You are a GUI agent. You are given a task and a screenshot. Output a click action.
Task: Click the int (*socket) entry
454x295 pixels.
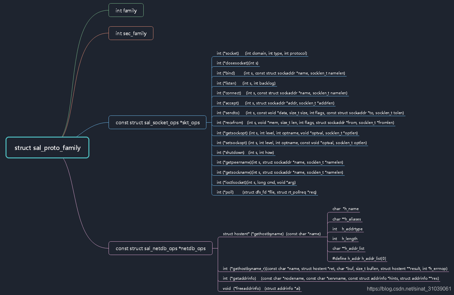262,53
